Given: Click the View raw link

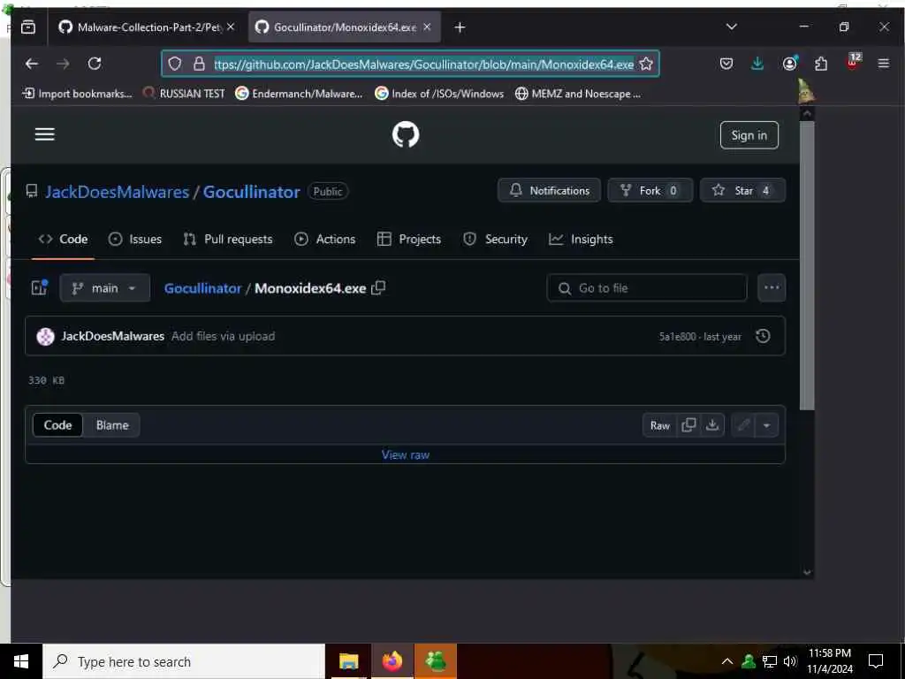Looking at the screenshot, I should click(x=405, y=455).
